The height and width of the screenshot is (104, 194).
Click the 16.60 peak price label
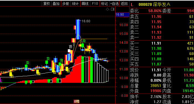pos(86,21)
